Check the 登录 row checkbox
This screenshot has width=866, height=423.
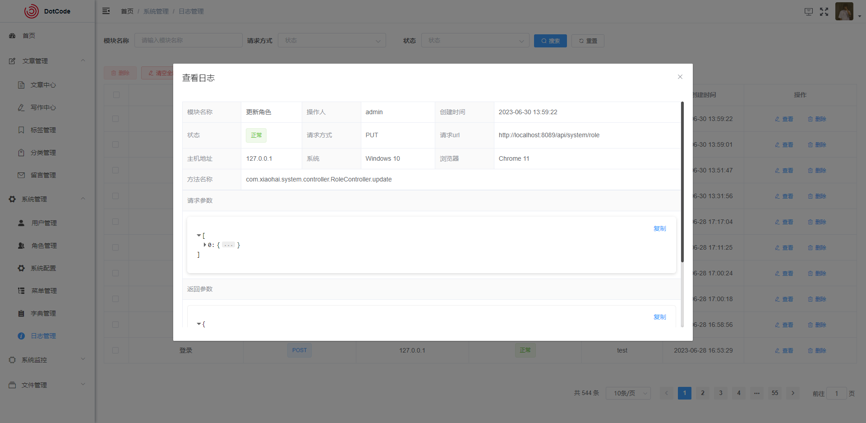tap(115, 350)
